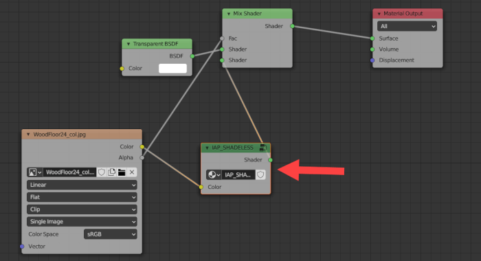Collapse the Transparent BSDF node
Screen dimensions: 481x261
(x=128, y=44)
